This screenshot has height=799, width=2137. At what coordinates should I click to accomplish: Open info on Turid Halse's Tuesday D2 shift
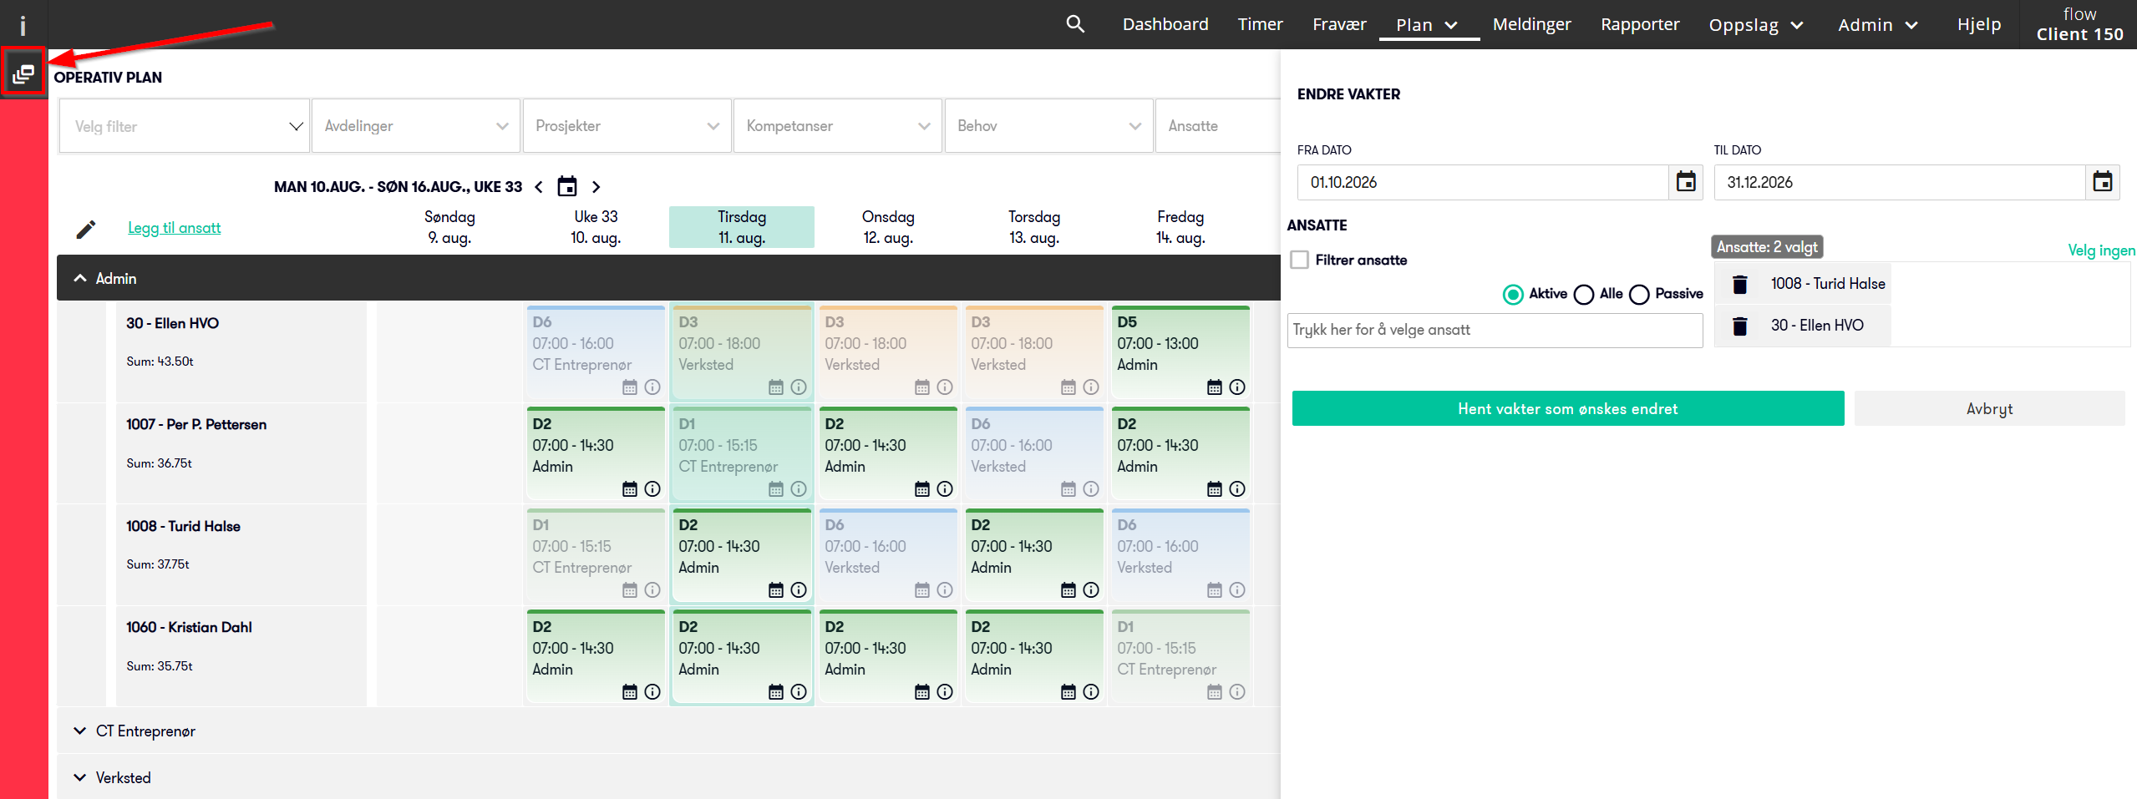click(x=799, y=590)
